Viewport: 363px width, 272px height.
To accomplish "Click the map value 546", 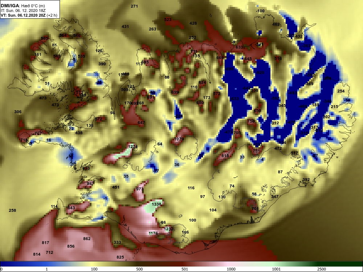I will tap(77, 36).
